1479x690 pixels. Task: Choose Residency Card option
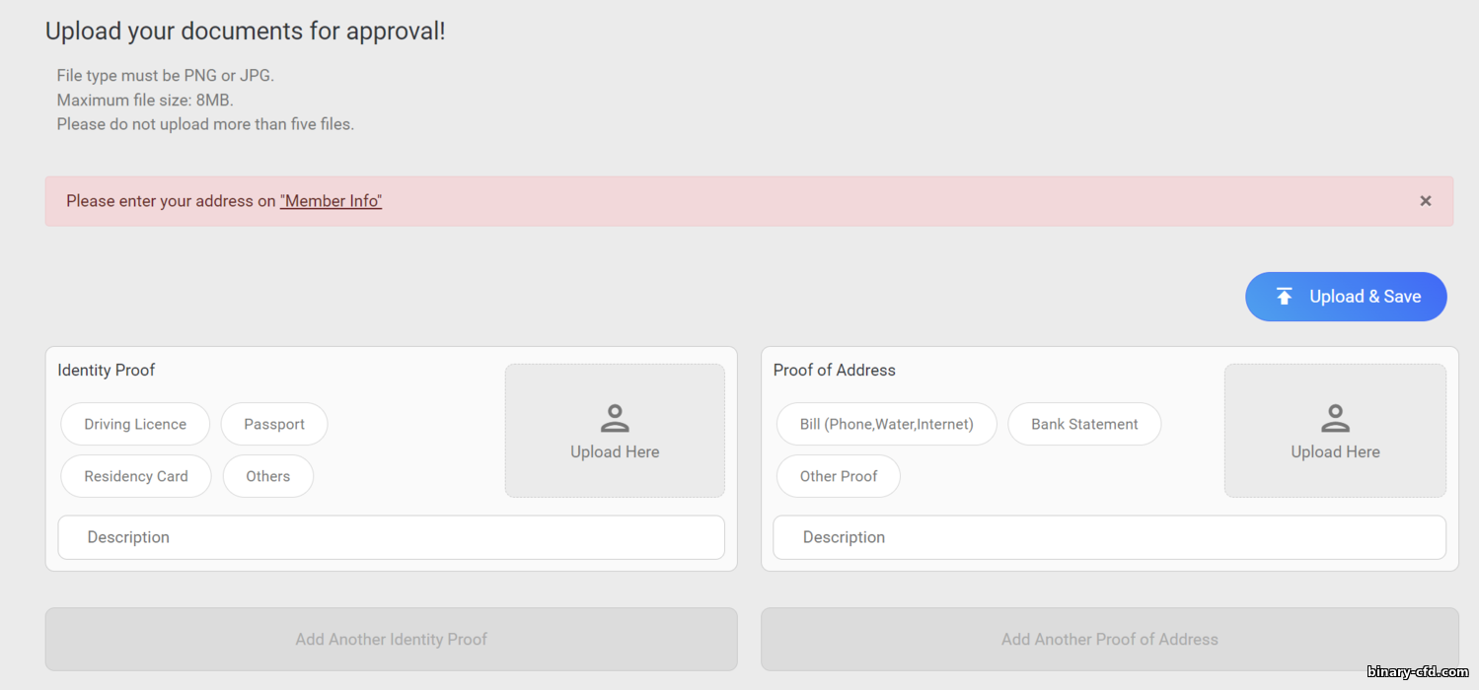pyautogui.click(x=136, y=476)
